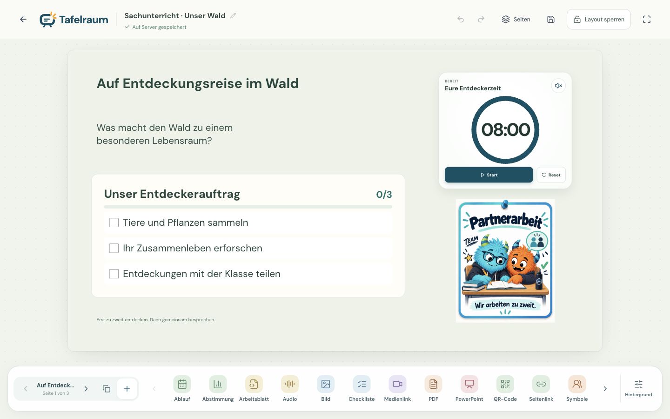Viewport: 670px width, 419px height.
Task: Enter fullscreen mode
Action: (647, 20)
